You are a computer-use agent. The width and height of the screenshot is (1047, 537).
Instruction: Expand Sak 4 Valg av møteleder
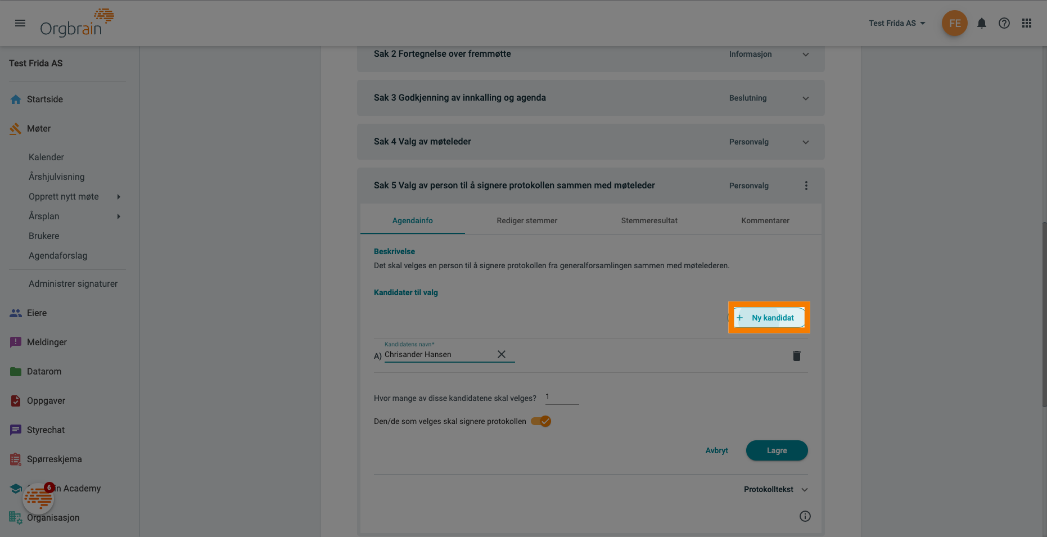pos(805,142)
